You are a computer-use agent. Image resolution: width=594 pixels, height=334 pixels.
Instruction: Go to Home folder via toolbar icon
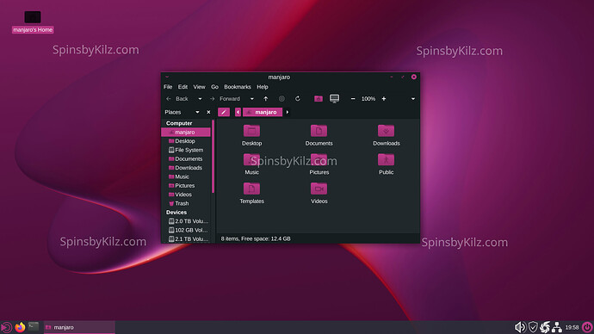[319, 99]
